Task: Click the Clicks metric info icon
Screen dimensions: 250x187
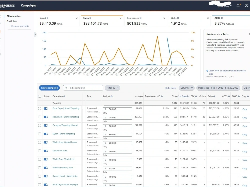Action: coord(178,18)
